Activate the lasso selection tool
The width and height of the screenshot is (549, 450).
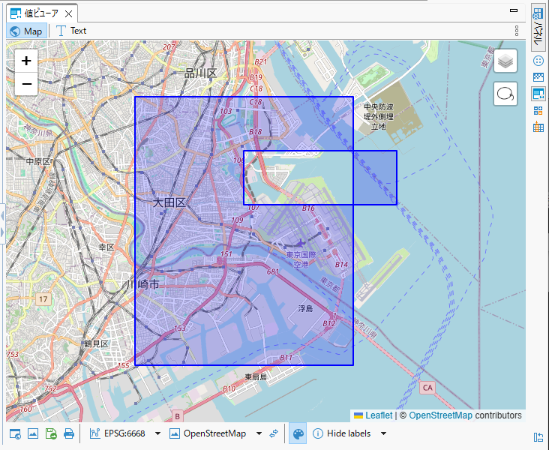click(506, 94)
